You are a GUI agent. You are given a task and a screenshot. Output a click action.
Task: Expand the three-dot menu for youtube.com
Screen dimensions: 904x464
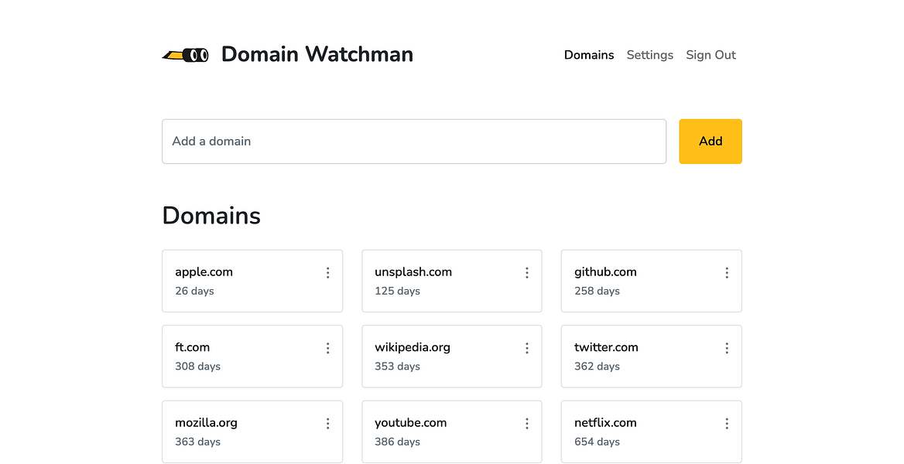(x=527, y=423)
